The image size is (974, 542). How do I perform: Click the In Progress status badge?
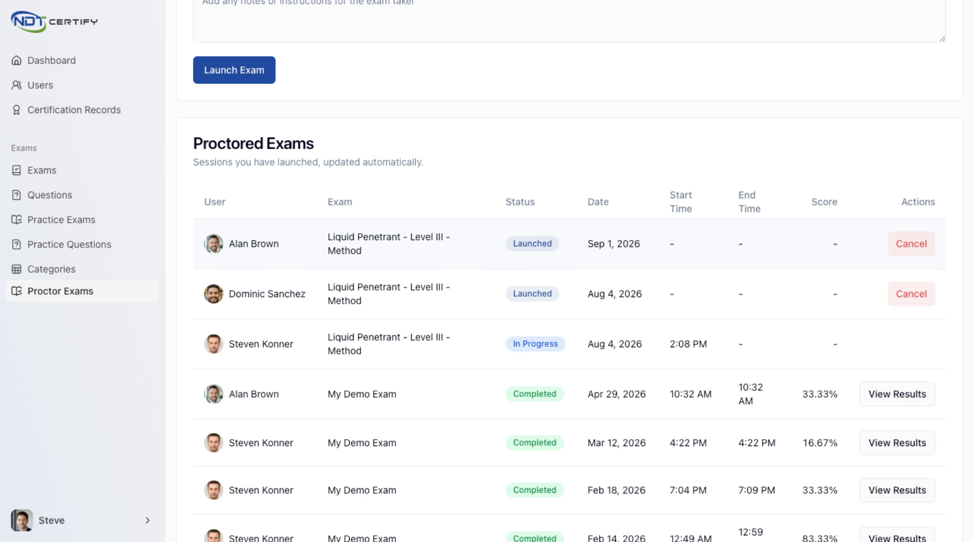pos(535,344)
